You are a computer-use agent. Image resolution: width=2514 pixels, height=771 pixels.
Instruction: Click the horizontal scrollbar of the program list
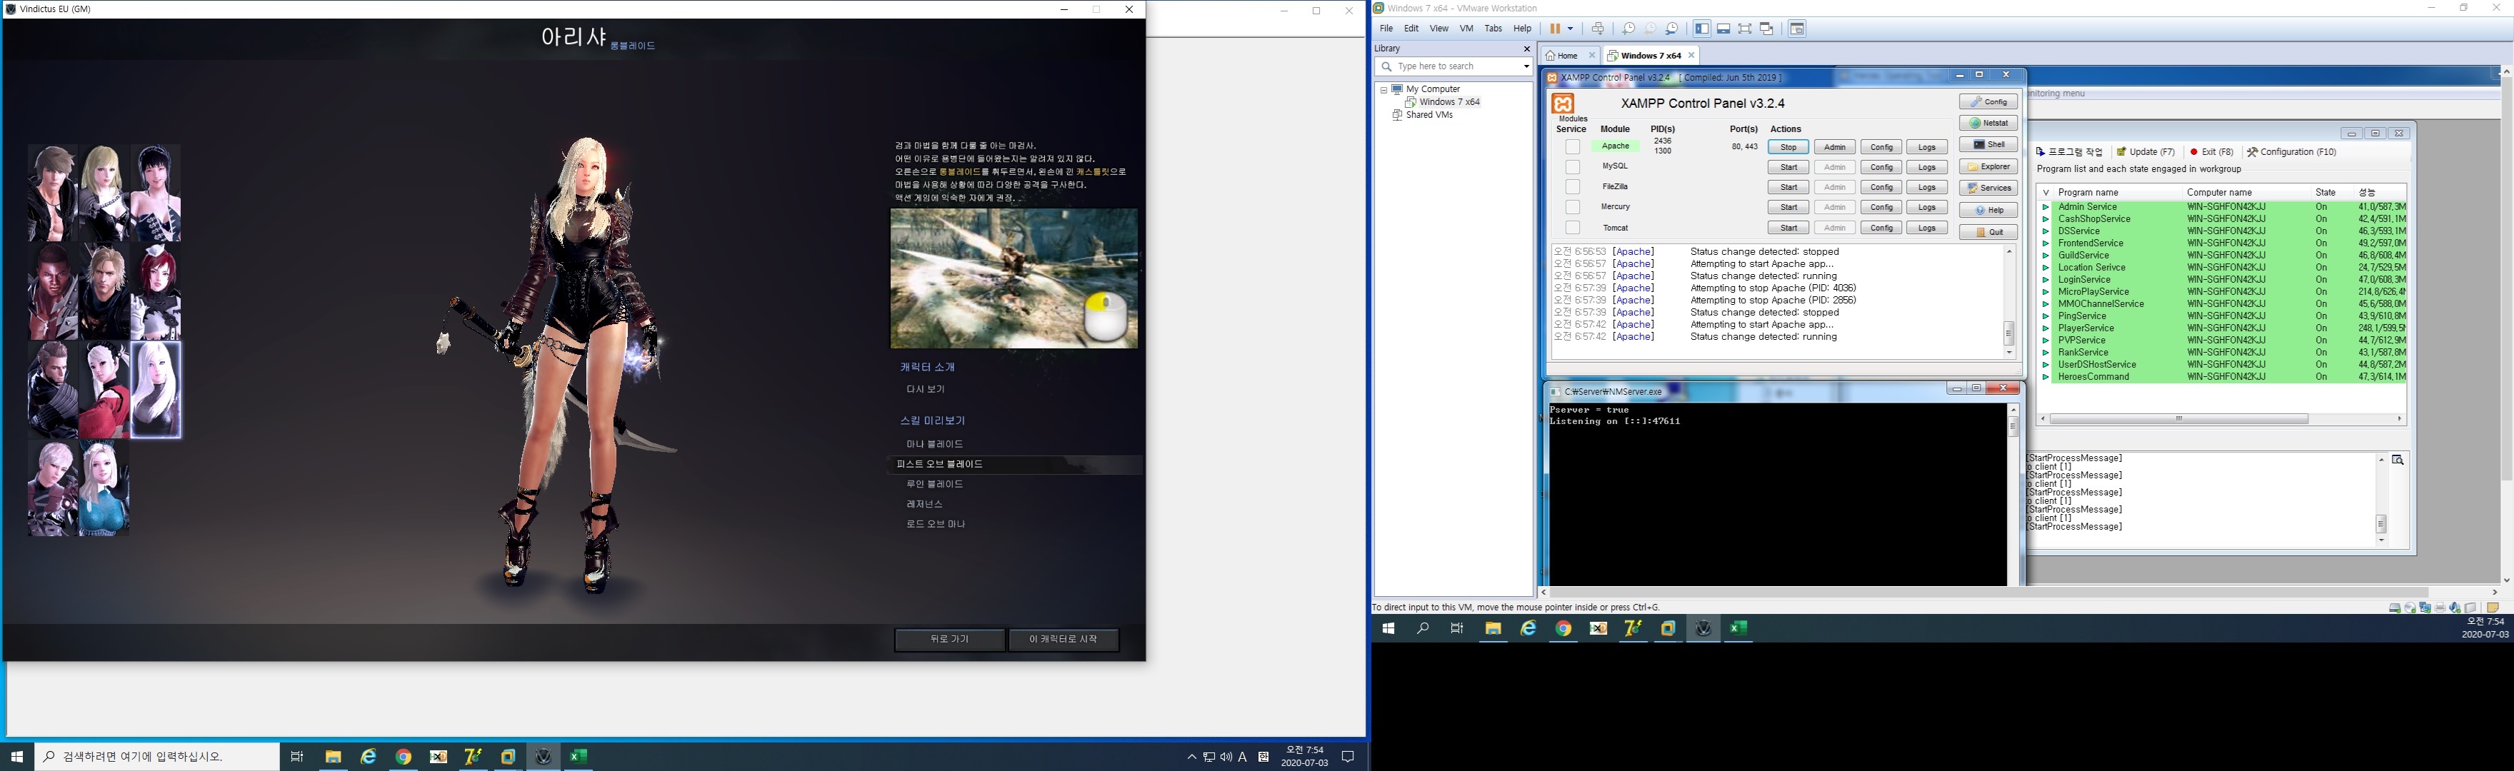pos(2178,418)
